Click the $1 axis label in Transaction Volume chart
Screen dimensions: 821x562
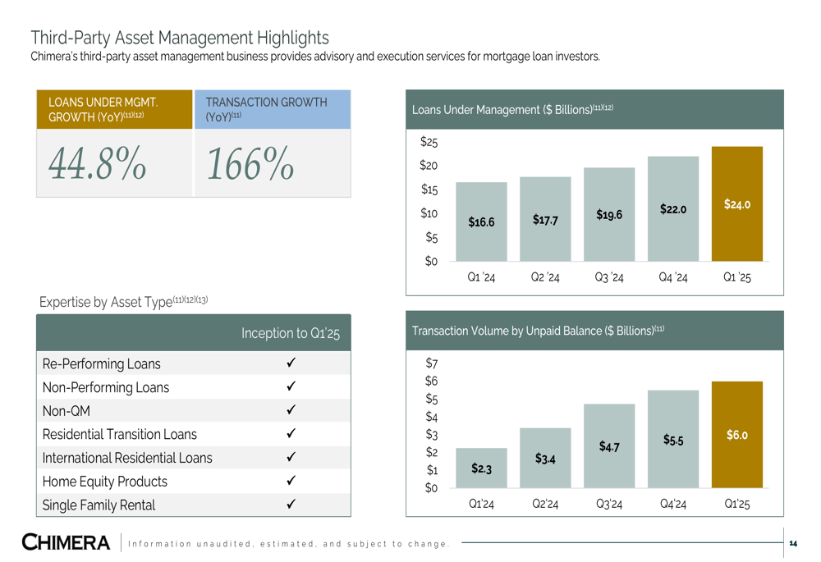coord(432,470)
